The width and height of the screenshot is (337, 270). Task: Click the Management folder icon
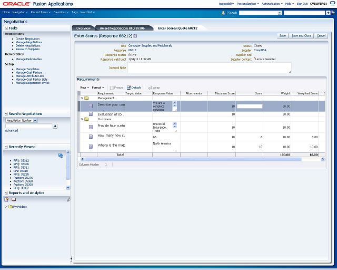86,98
